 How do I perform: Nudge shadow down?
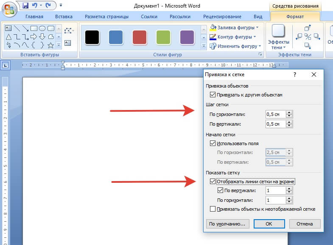pyautogui.click(x=308, y=46)
